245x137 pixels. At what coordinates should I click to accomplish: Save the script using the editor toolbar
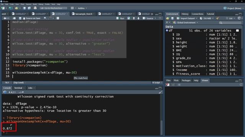tap(20, 18)
